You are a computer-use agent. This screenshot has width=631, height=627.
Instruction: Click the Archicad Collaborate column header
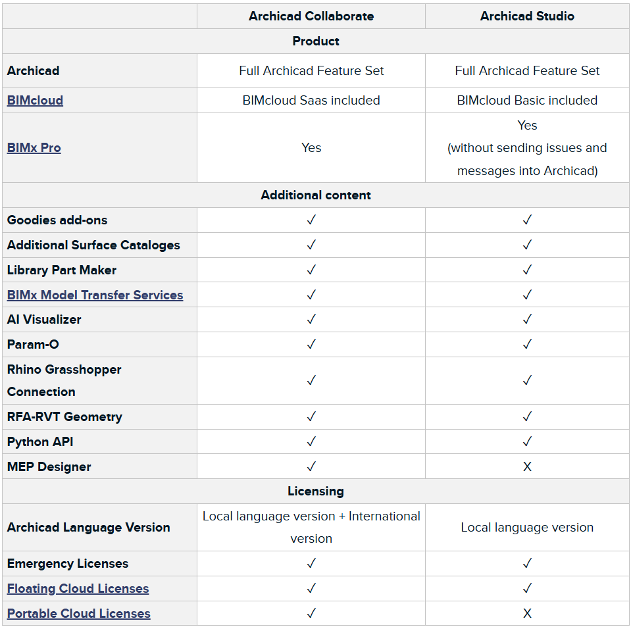[311, 16]
